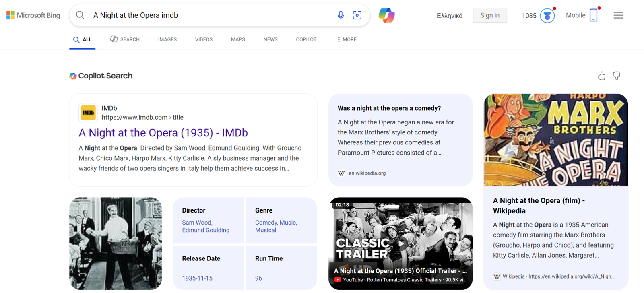The image size is (644, 293).
Task: Open A Night at the Opera IMDb link
Action: [x=163, y=133]
